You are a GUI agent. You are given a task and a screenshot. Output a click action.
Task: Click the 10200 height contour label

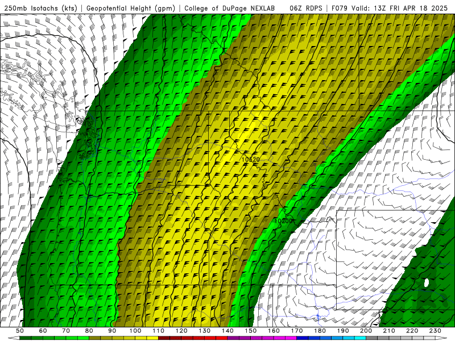click(283, 221)
